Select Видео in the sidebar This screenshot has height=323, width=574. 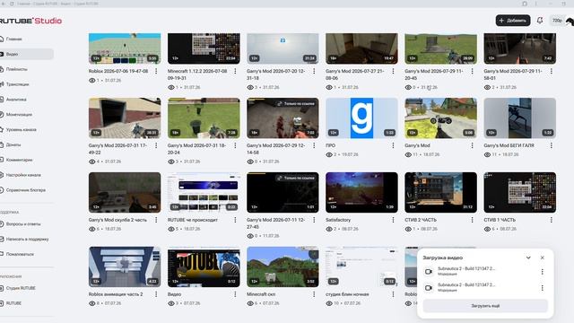point(26,54)
